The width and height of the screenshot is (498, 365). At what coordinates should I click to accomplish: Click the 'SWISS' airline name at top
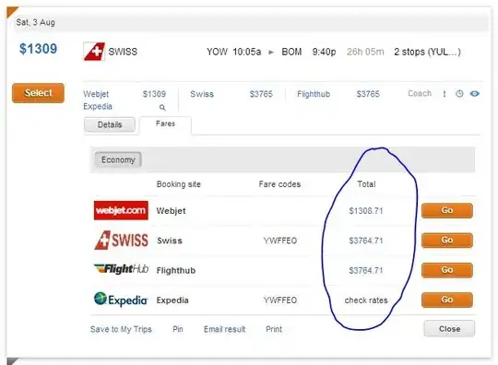[123, 52]
